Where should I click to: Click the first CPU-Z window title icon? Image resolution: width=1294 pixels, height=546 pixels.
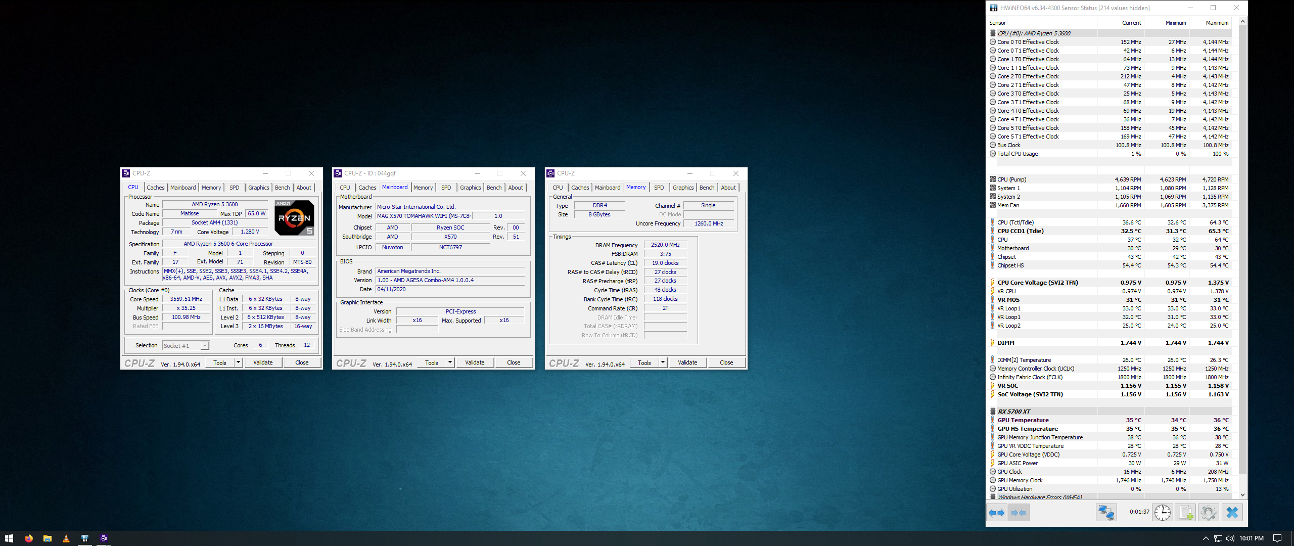click(x=126, y=173)
